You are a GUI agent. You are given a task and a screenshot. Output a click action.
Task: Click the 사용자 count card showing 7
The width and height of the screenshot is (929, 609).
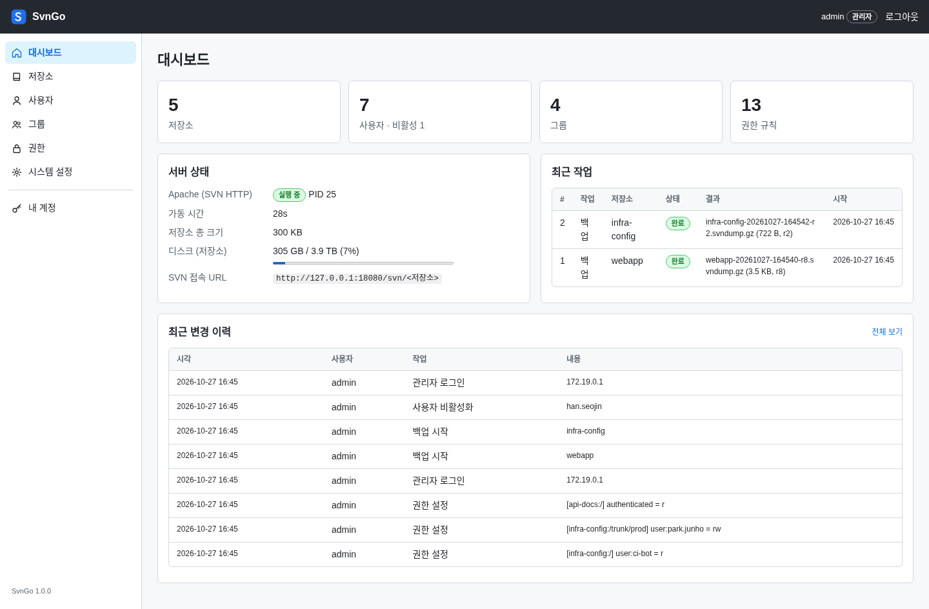click(440, 112)
